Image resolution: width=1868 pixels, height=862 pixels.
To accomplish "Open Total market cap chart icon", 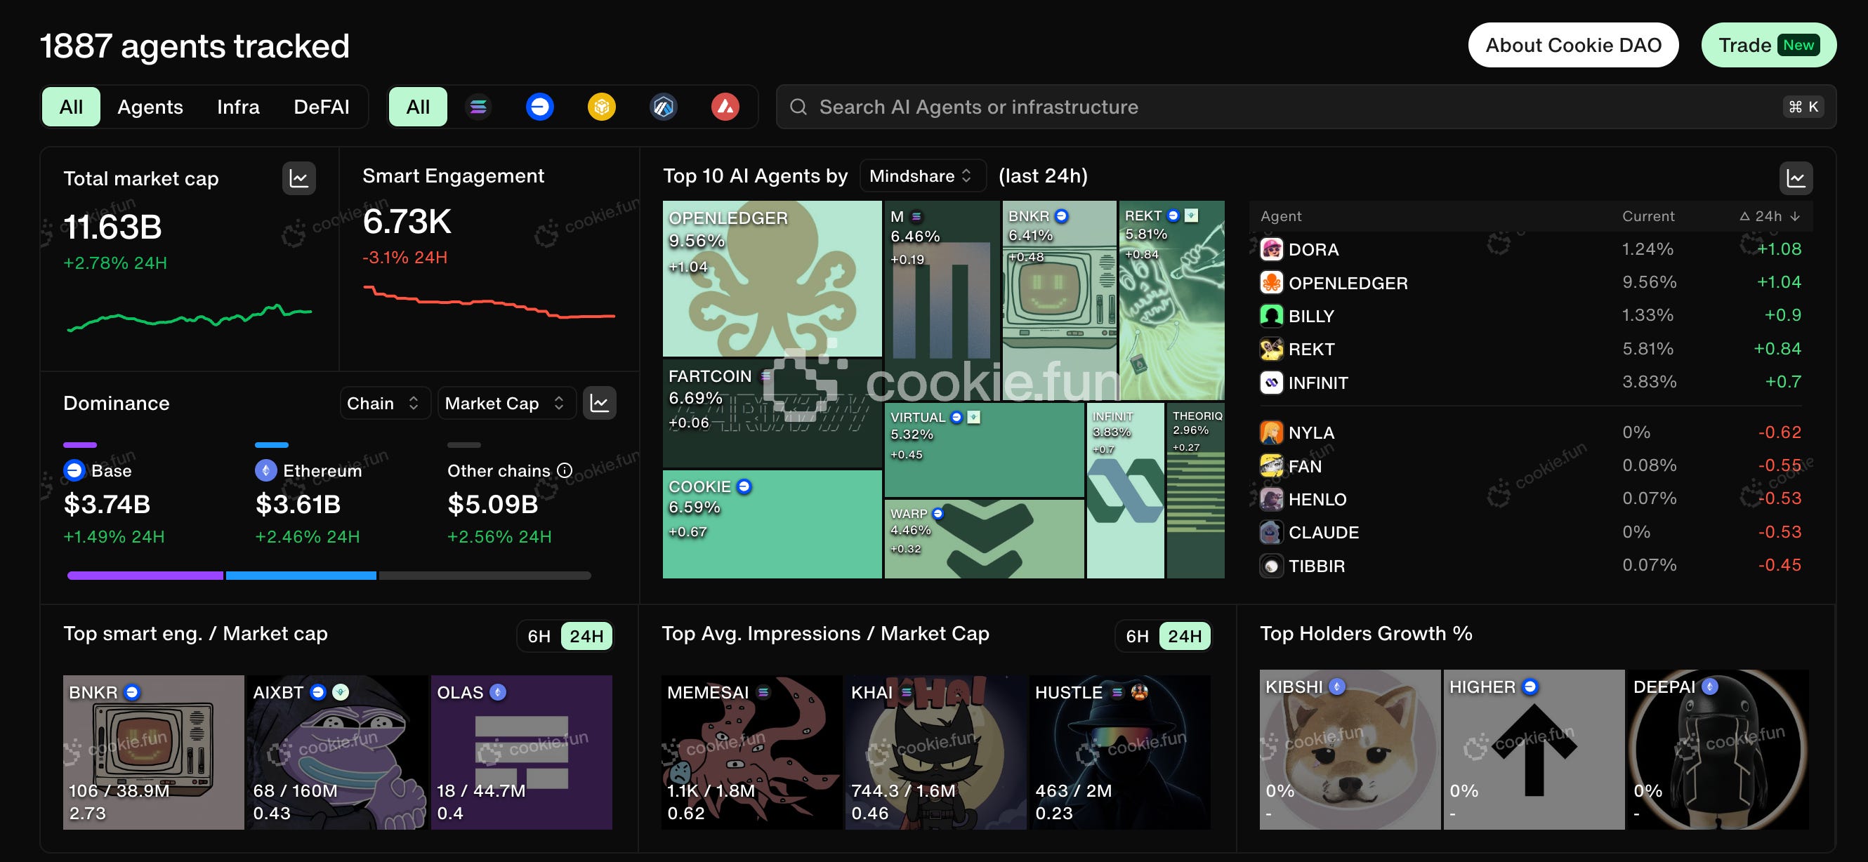I will (x=298, y=178).
